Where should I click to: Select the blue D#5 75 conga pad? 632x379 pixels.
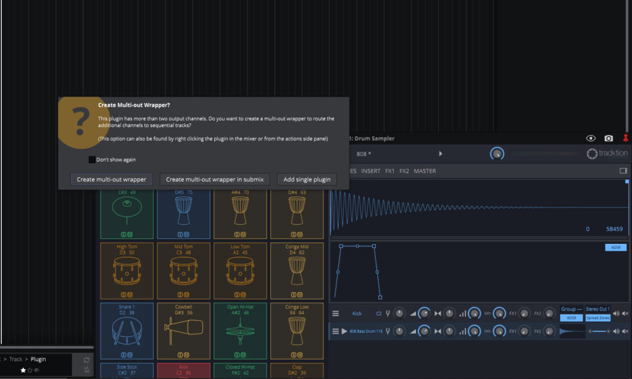183,214
